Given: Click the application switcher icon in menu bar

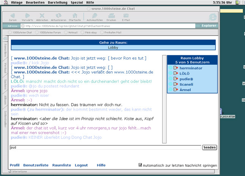Looking at the screenshot, I should 238,2.
